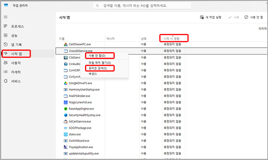
Task: Select the MagicLine4NX.exe name text
Action: click(x=80, y=102)
